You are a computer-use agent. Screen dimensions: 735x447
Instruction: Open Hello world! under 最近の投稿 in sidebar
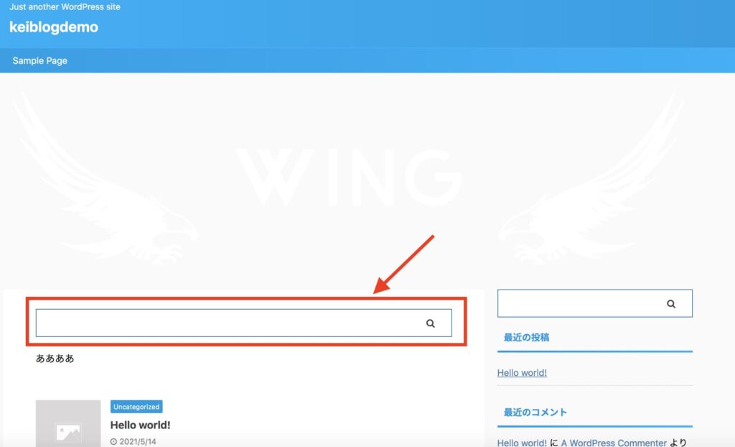[522, 373]
